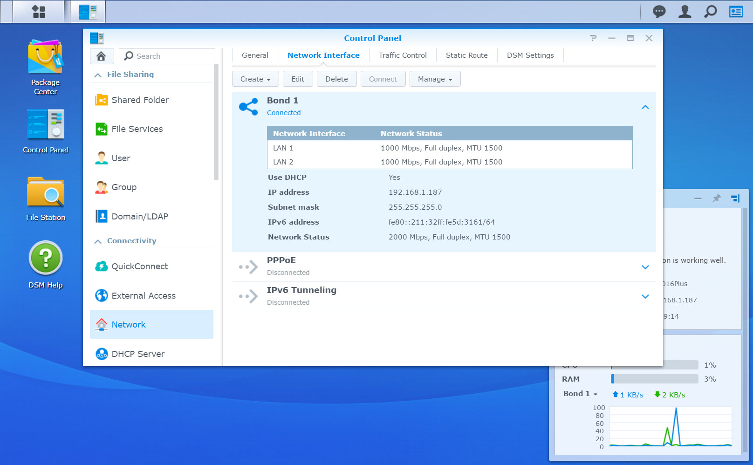The image size is (753, 465).
Task: Collapse the Bond 1 details chevron
Action: pyautogui.click(x=645, y=107)
